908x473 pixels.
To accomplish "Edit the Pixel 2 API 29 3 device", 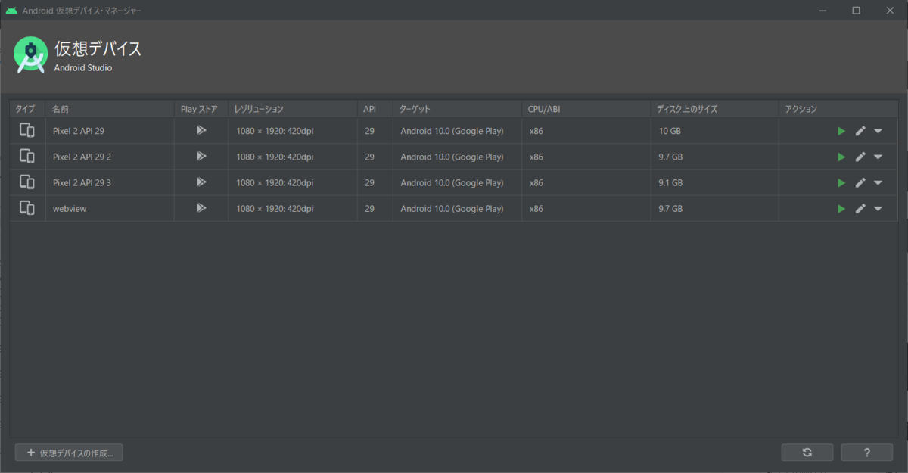I will coord(860,182).
